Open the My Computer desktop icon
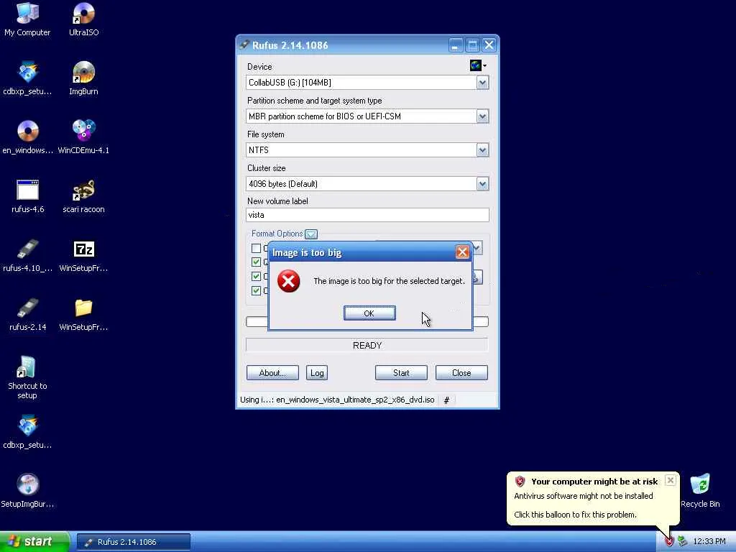This screenshot has height=552, width=736. point(27,19)
